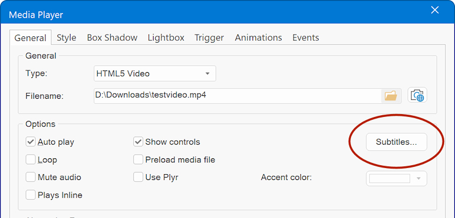455x218 pixels.
Task: Open the Type dropdown showing HTML5 Video
Action: 155,74
